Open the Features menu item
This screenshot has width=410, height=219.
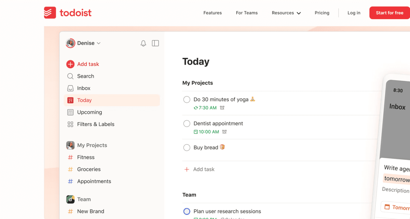pos(213,13)
